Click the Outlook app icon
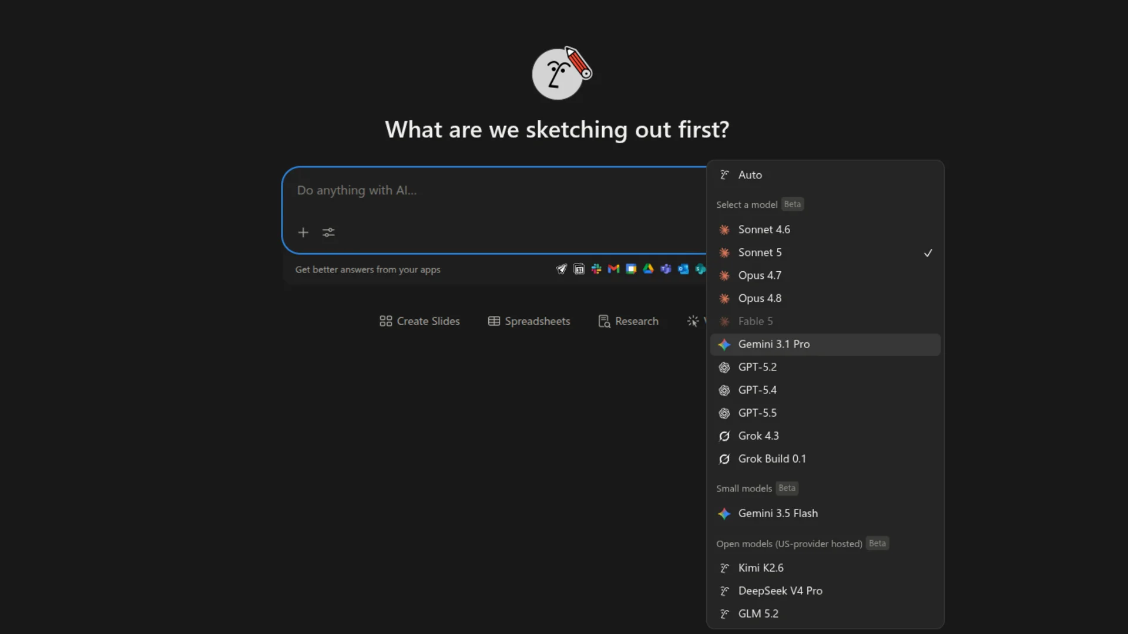The height and width of the screenshot is (634, 1128). [683, 269]
